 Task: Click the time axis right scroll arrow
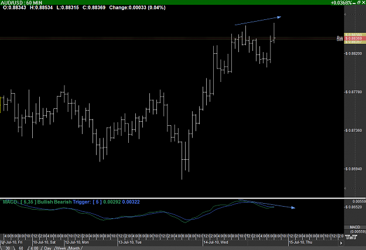click(341, 243)
